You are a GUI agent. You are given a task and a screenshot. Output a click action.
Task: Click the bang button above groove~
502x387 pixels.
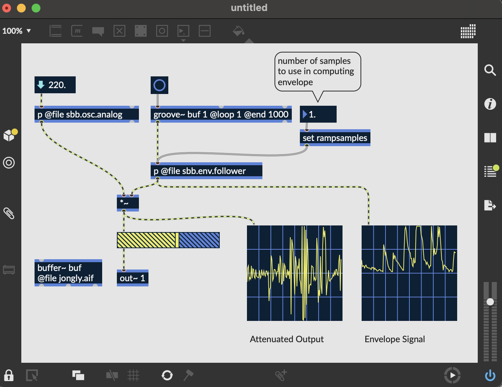pos(159,85)
